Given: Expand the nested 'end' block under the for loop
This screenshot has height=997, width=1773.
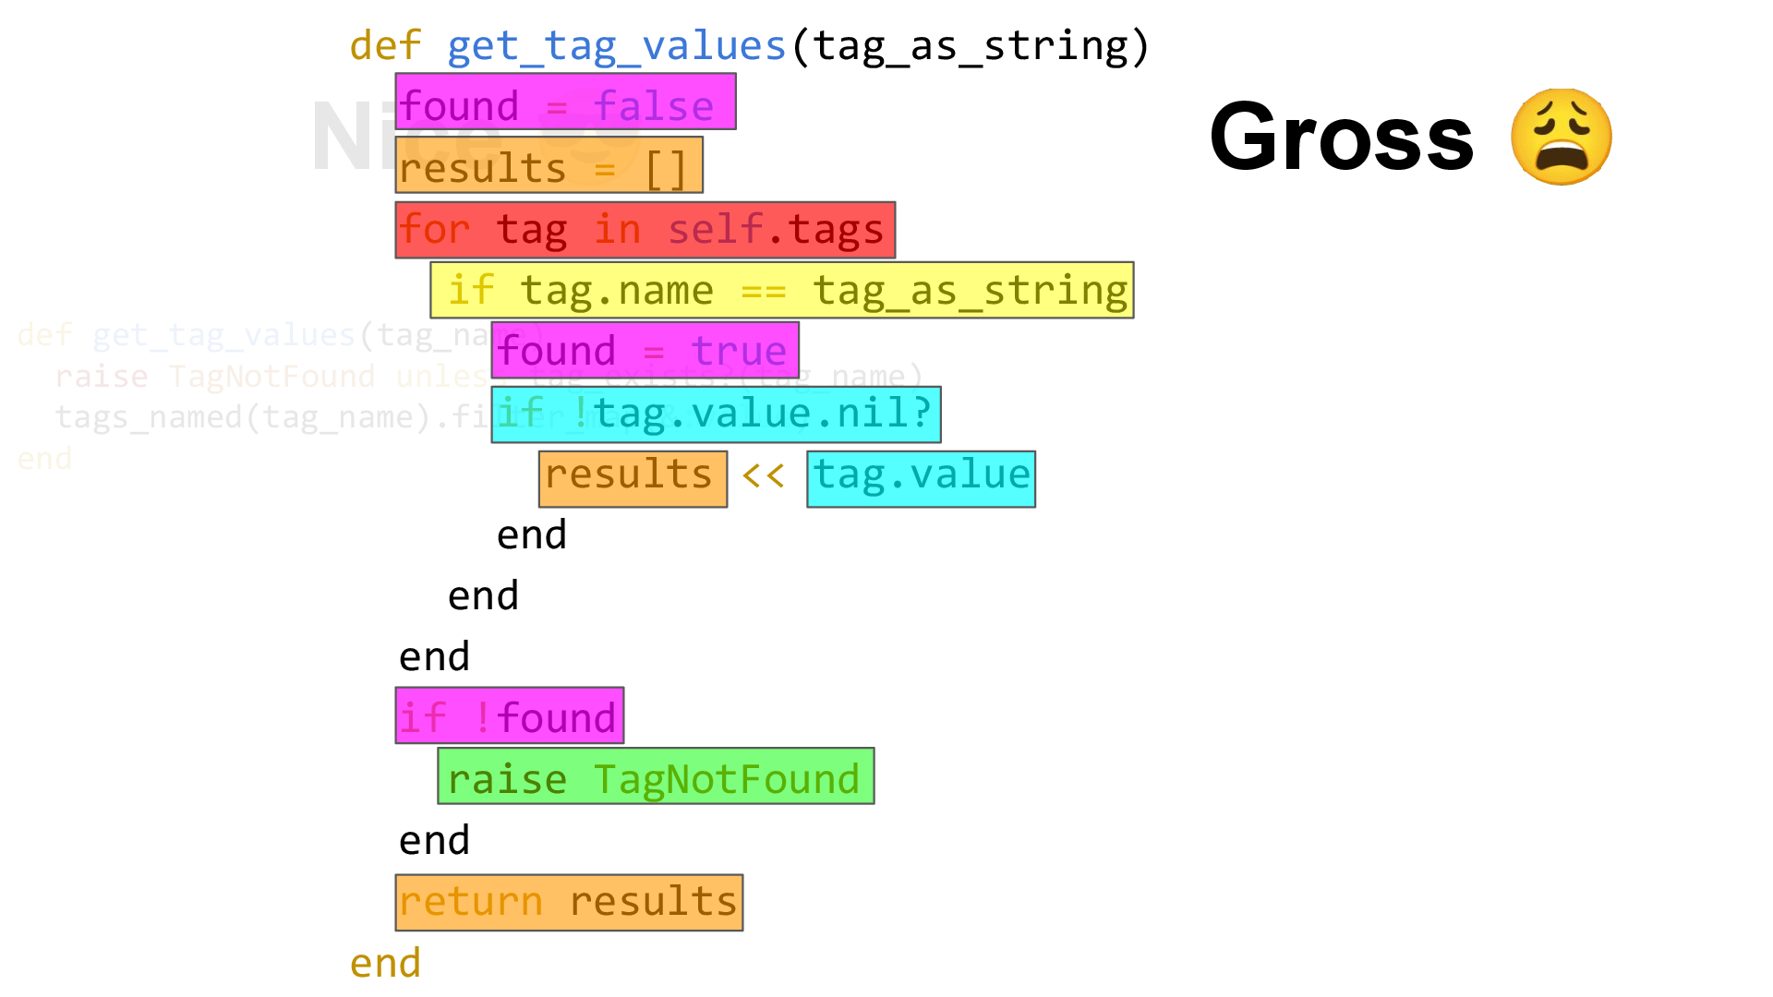Looking at the screenshot, I should click(x=482, y=595).
